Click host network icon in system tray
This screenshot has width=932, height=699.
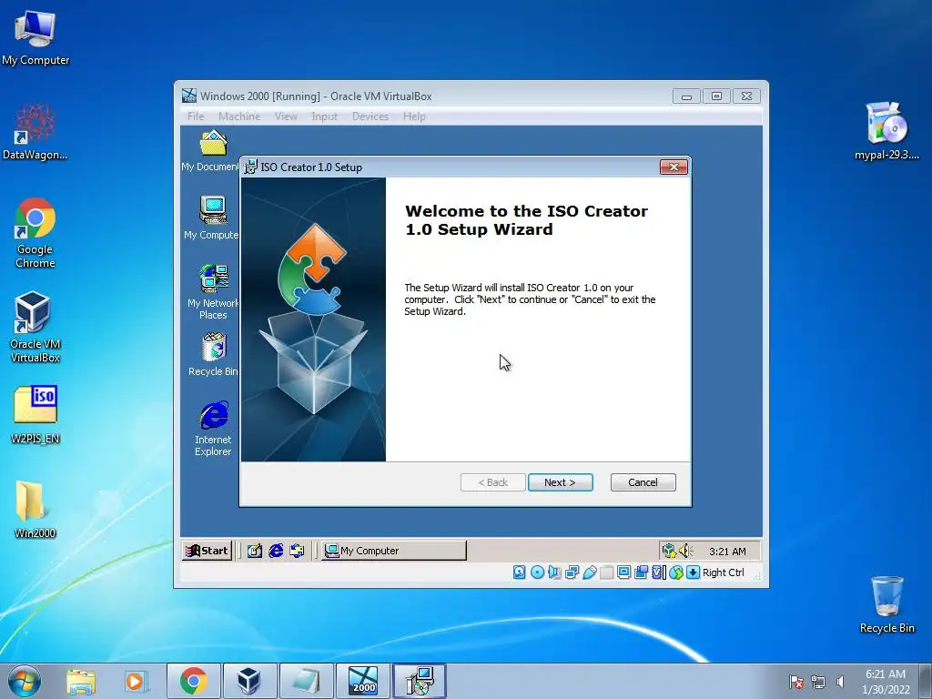coord(818,682)
